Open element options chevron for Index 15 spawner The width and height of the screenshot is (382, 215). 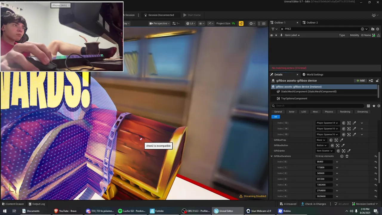pos(362,134)
